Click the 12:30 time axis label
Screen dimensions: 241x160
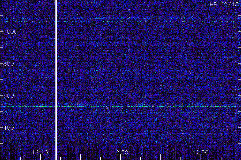point(120,153)
